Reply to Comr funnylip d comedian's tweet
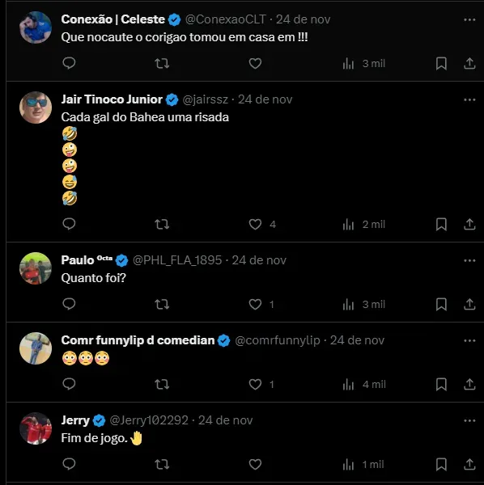The height and width of the screenshot is (485, 484). click(69, 384)
